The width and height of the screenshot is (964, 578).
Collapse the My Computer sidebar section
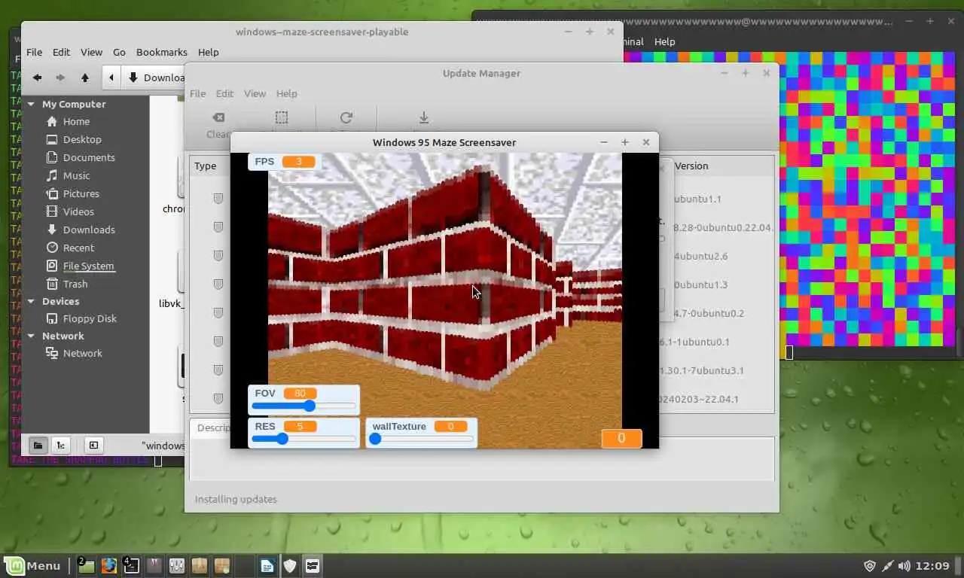[x=32, y=104]
